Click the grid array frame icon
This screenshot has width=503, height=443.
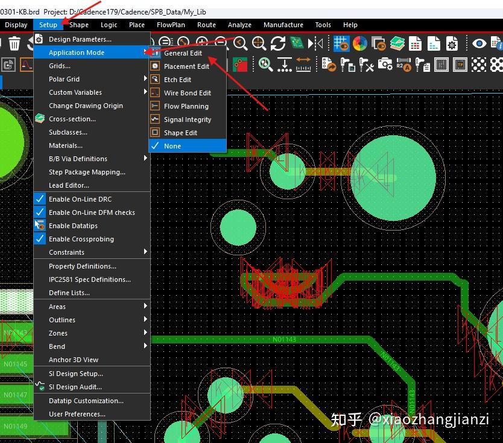coord(441,65)
